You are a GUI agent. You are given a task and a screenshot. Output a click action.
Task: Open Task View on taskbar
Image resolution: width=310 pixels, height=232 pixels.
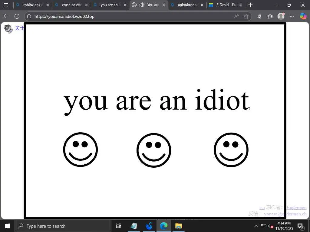pos(119,226)
